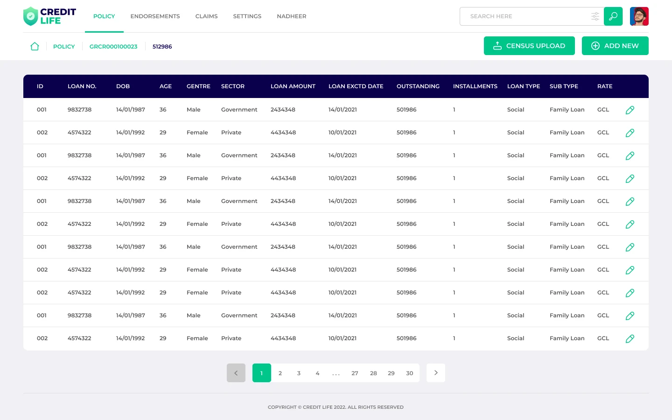Click edit pencil for the fourth row
The width and height of the screenshot is (672, 420).
630,179
